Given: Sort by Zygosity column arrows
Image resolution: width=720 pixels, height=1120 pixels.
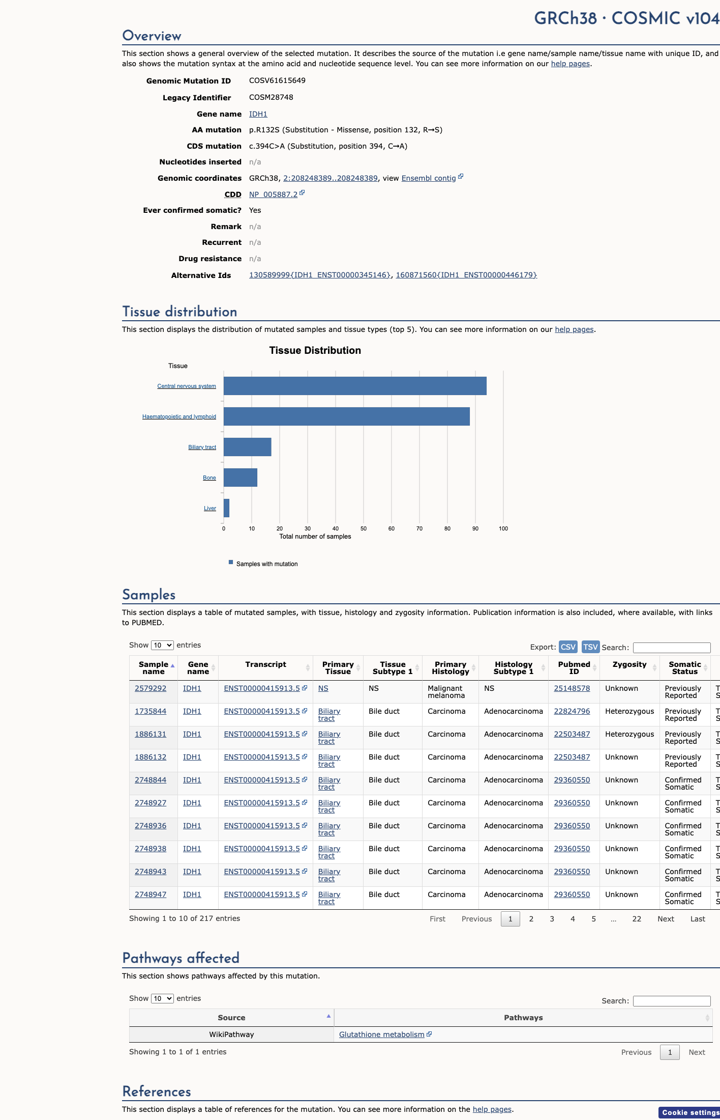Looking at the screenshot, I should [x=654, y=667].
